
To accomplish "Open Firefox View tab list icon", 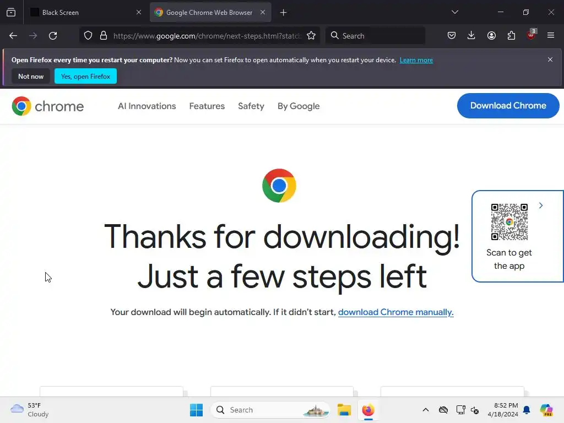I will pos(11,12).
